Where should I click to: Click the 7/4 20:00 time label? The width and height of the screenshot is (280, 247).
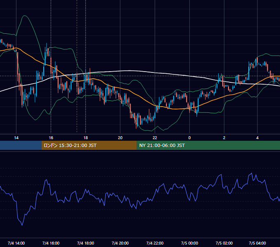click(120, 243)
